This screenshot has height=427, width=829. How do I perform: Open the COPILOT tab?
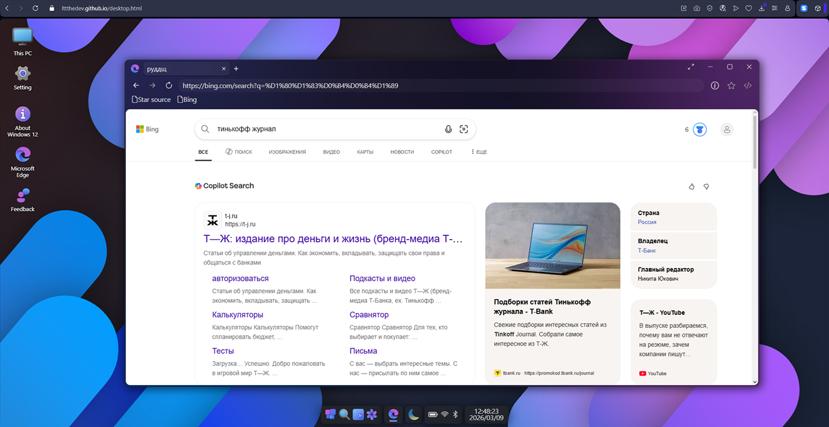pyautogui.click(x=442, y=152)
